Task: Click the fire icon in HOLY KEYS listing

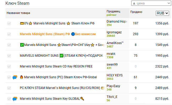Action: click(x=22, y=77)
